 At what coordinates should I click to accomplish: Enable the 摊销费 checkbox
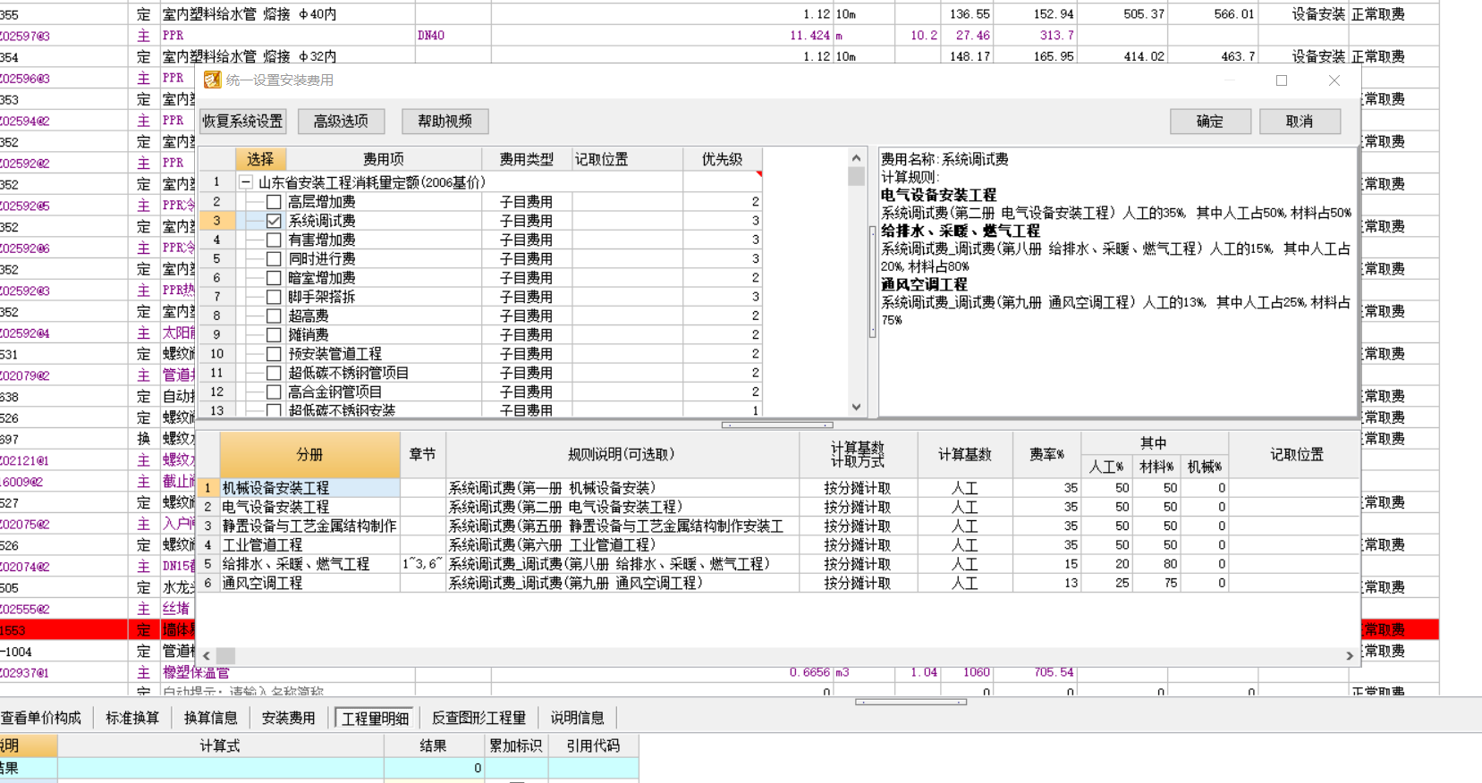click(x=274, y=334)
